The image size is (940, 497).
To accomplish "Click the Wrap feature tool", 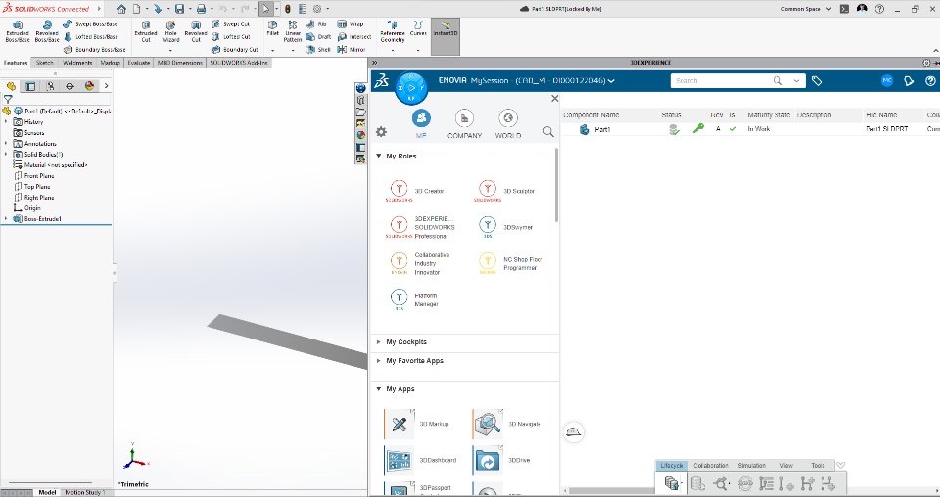I will point(351,23).
